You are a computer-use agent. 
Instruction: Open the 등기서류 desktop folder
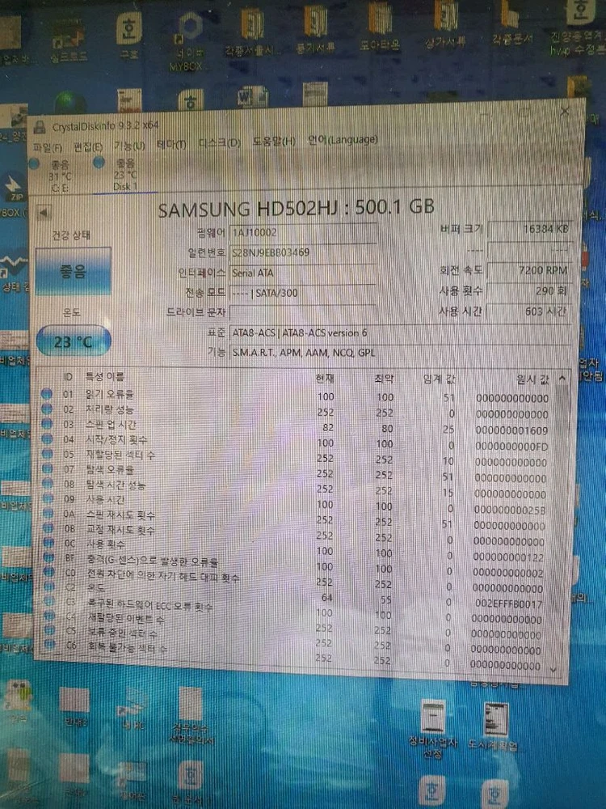315,28
